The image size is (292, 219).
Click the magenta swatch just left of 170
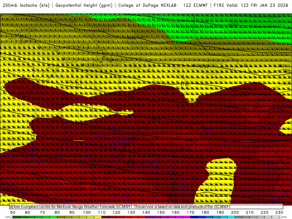tap(187, 217)
